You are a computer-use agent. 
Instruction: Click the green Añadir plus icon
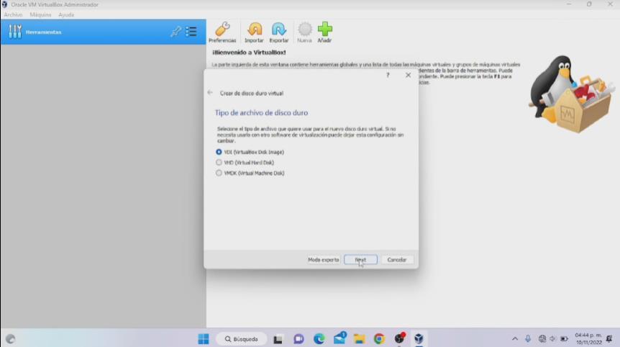(x=324, y=32)
